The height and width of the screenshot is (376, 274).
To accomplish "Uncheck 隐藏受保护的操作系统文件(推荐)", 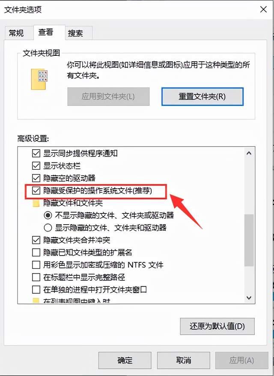I will (x=36, y=191).
